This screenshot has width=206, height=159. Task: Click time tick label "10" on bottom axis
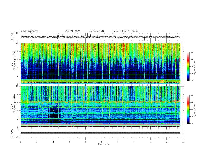(x=183, y=142)
